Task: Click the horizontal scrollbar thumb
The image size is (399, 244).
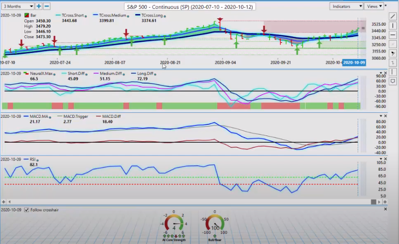Action: click(x=373, y=202)
